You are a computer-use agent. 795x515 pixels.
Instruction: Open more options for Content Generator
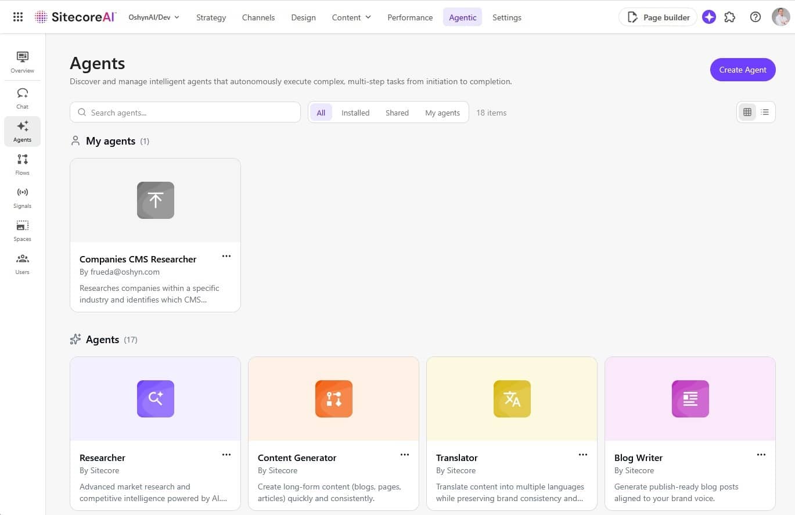tap(405, 455)
